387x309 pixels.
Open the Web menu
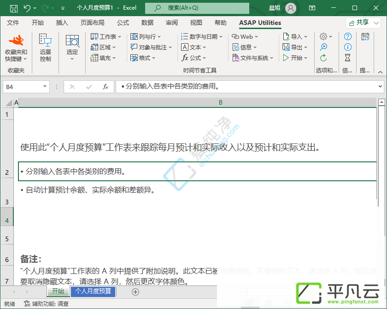pyautogui.click(x=245, y=36)
